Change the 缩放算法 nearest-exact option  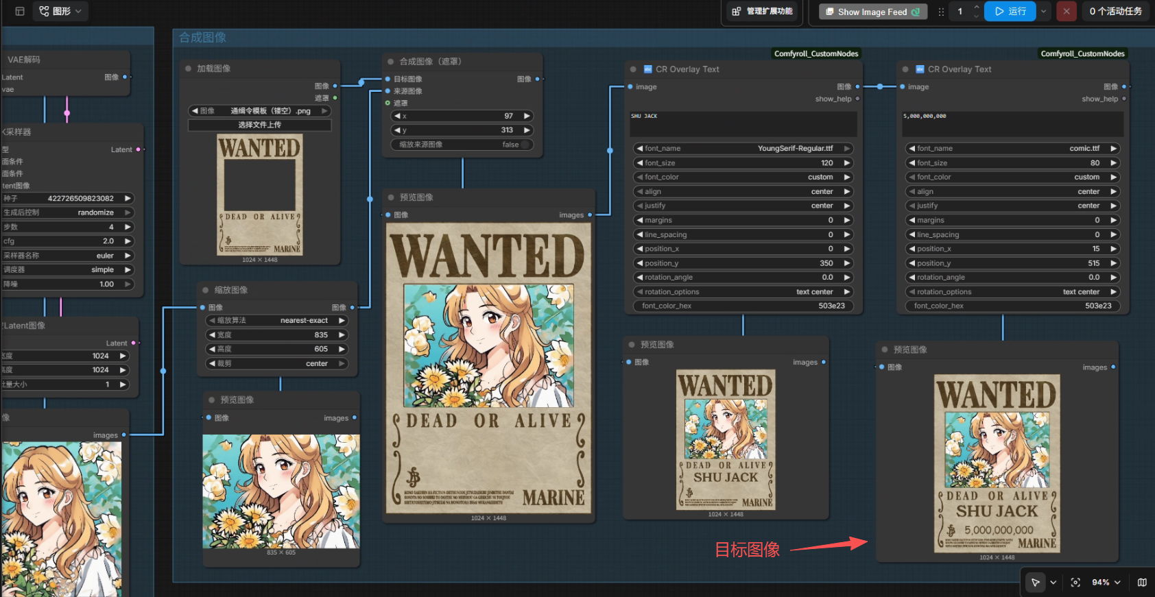pos(277,320)
